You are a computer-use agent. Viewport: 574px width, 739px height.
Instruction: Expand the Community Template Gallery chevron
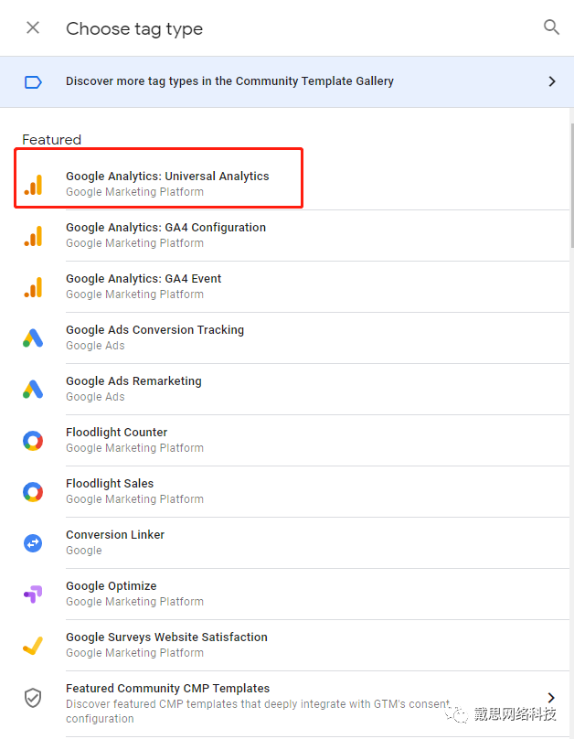pyautogui.click(x=552, y=81)
